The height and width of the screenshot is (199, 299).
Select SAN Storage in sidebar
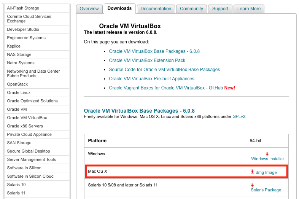tap(37, 143)
